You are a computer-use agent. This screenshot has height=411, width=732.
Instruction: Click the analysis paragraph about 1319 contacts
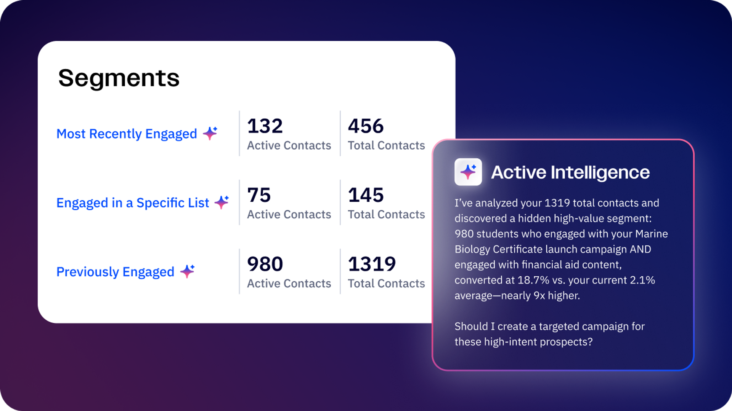tap(560, 249)
